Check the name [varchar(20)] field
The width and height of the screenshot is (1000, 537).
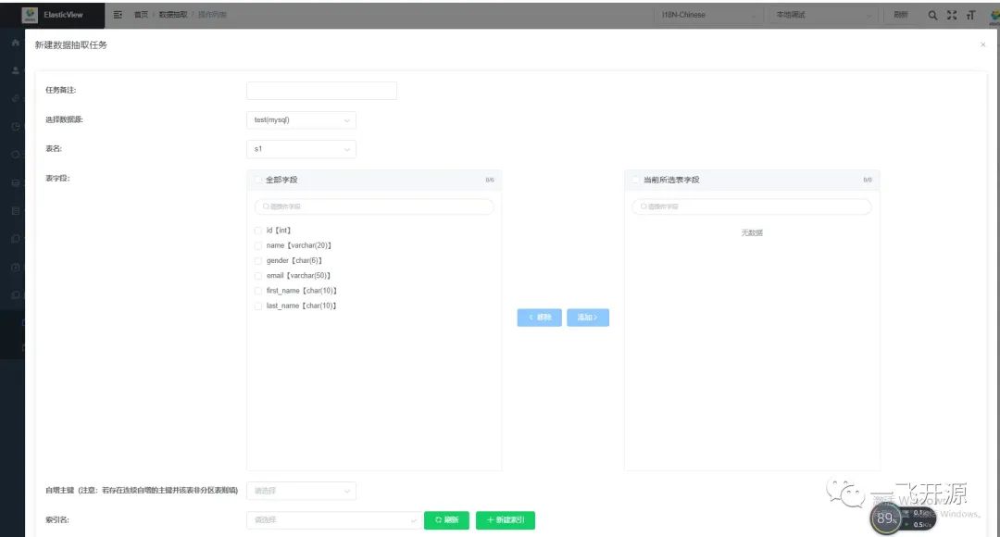click(x=258, y=245)
